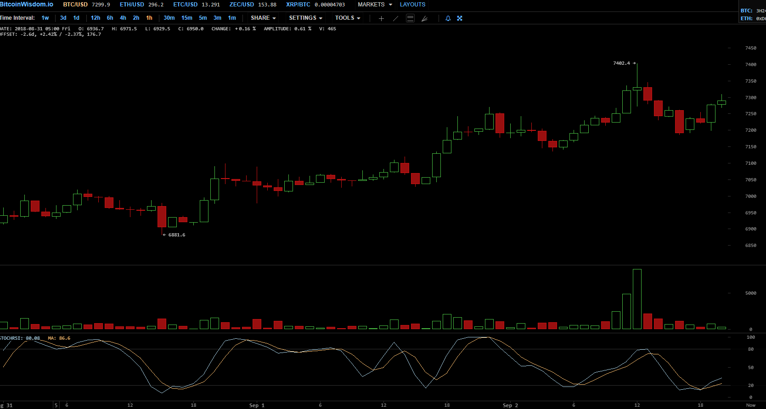The height and width of the screenshot is (409, 766).
Task: Select the fan lines drawing tool
Action: [425, 18]
